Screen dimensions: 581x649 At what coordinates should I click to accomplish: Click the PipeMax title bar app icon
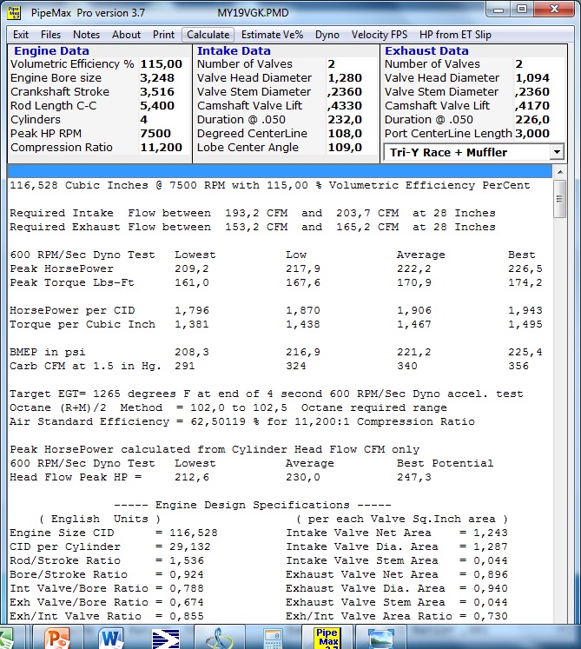point(14,12)
